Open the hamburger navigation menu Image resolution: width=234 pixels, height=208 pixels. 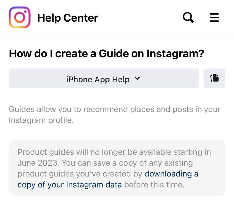214,17
